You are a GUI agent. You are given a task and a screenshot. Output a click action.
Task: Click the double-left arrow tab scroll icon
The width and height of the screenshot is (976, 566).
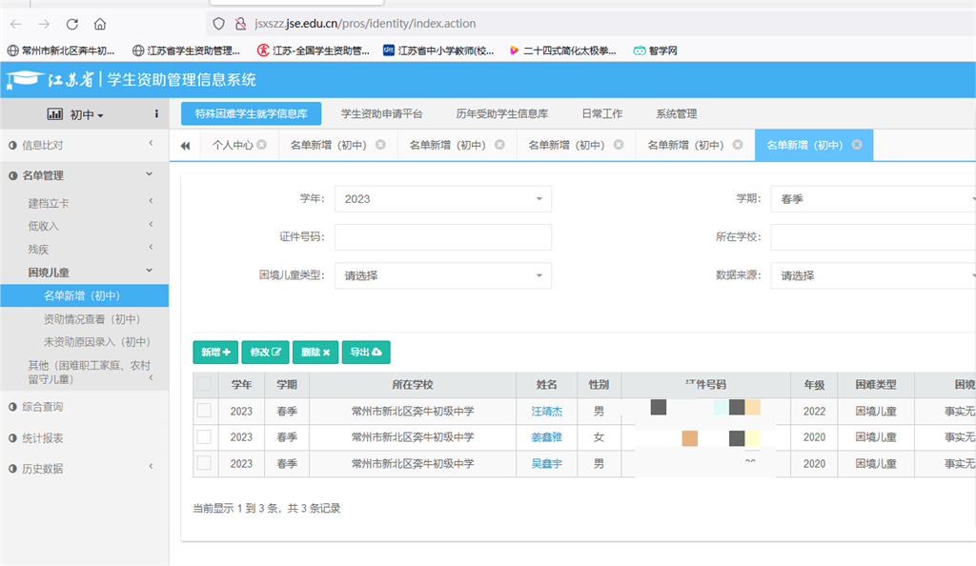coord(185,146)
